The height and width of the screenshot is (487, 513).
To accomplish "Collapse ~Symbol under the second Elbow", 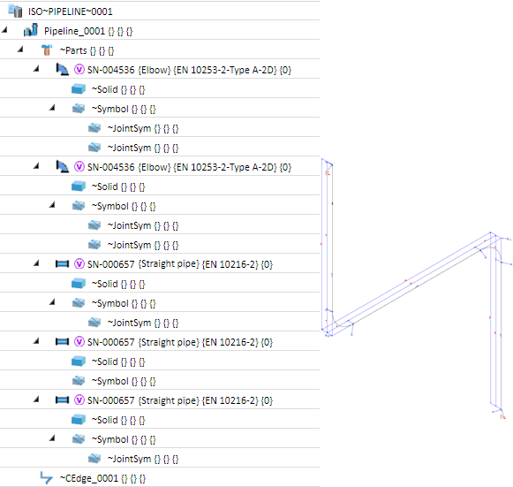I will coord(52,205).
